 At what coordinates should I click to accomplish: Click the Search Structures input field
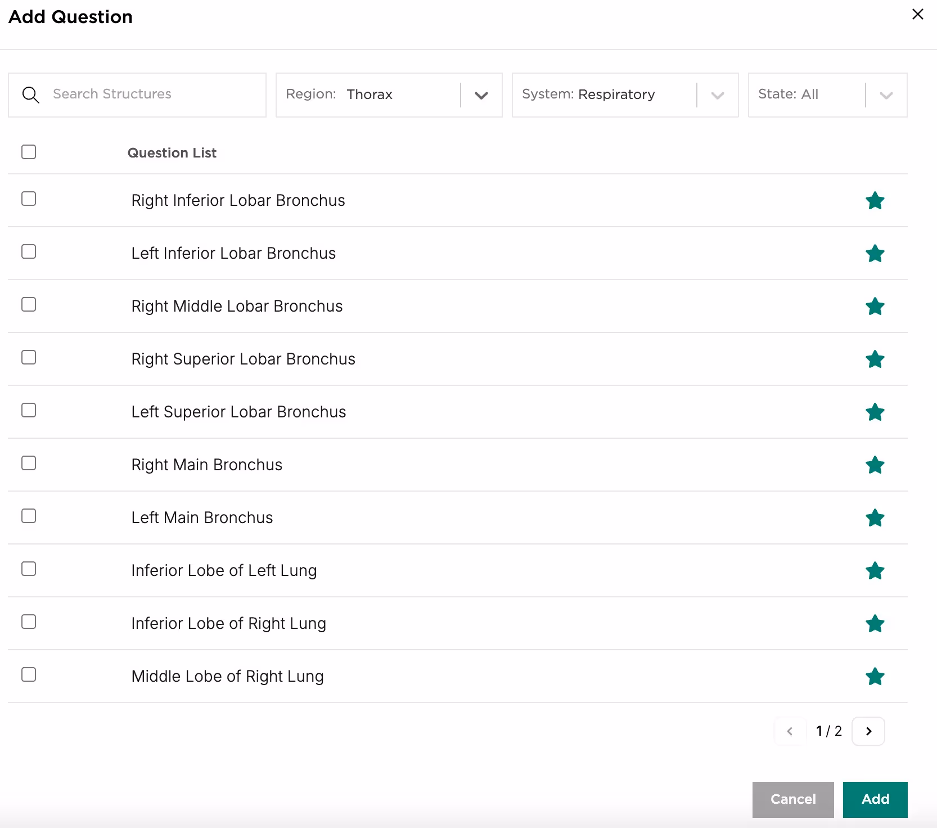click(x=137, y=95)
